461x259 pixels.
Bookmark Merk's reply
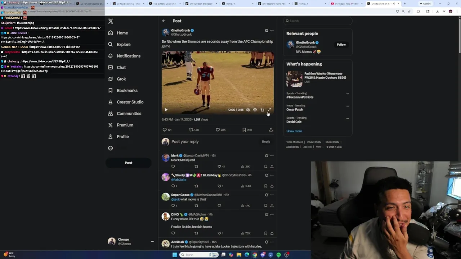(266, 167)
